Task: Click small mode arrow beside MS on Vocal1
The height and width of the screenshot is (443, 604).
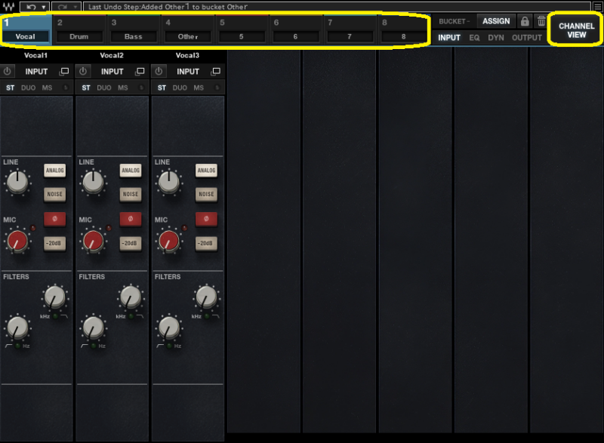Action: click(66, 88)
